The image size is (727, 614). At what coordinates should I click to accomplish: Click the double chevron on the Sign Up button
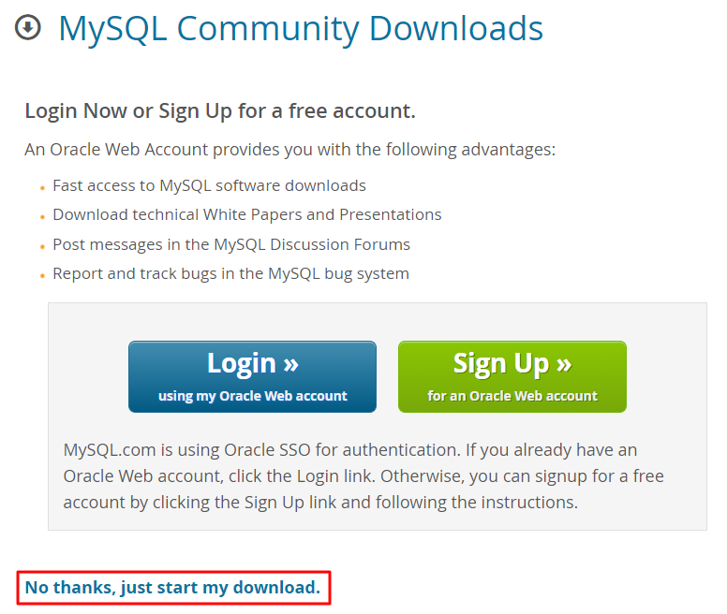pyautogui.click(x=561, y=363)
